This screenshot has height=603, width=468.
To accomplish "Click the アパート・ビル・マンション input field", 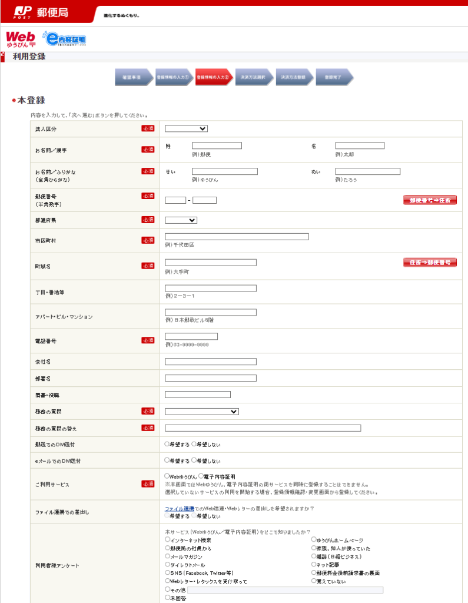I will pyautogui.click(x=211, y=313).
